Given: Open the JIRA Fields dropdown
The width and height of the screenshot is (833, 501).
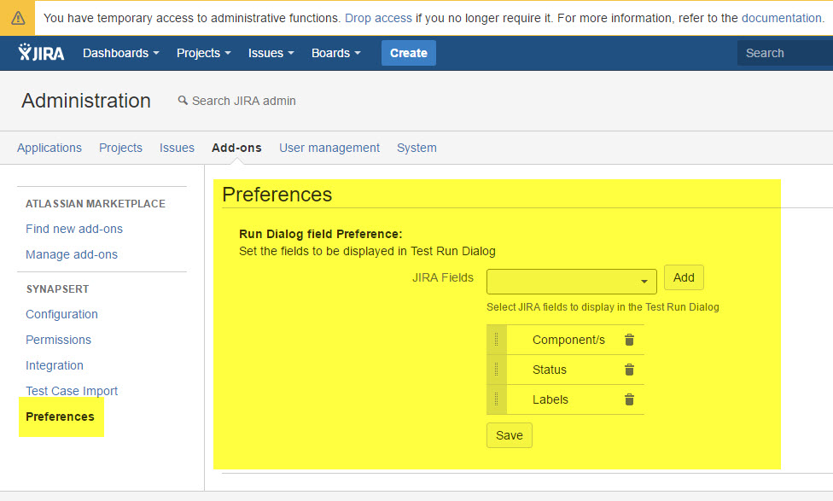Looking at the screenshot, I should coord(571,281).
